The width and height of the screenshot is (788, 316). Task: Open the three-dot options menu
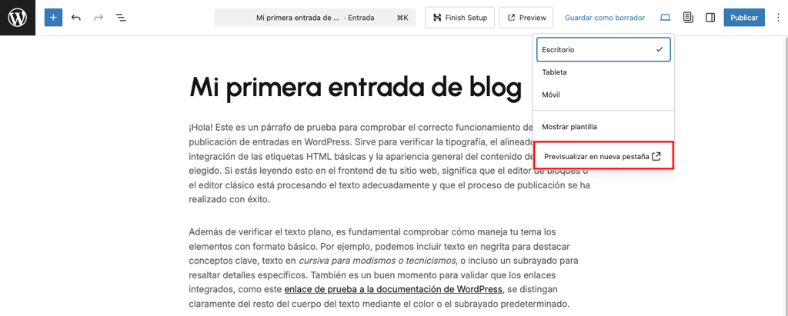click(777, 18)
